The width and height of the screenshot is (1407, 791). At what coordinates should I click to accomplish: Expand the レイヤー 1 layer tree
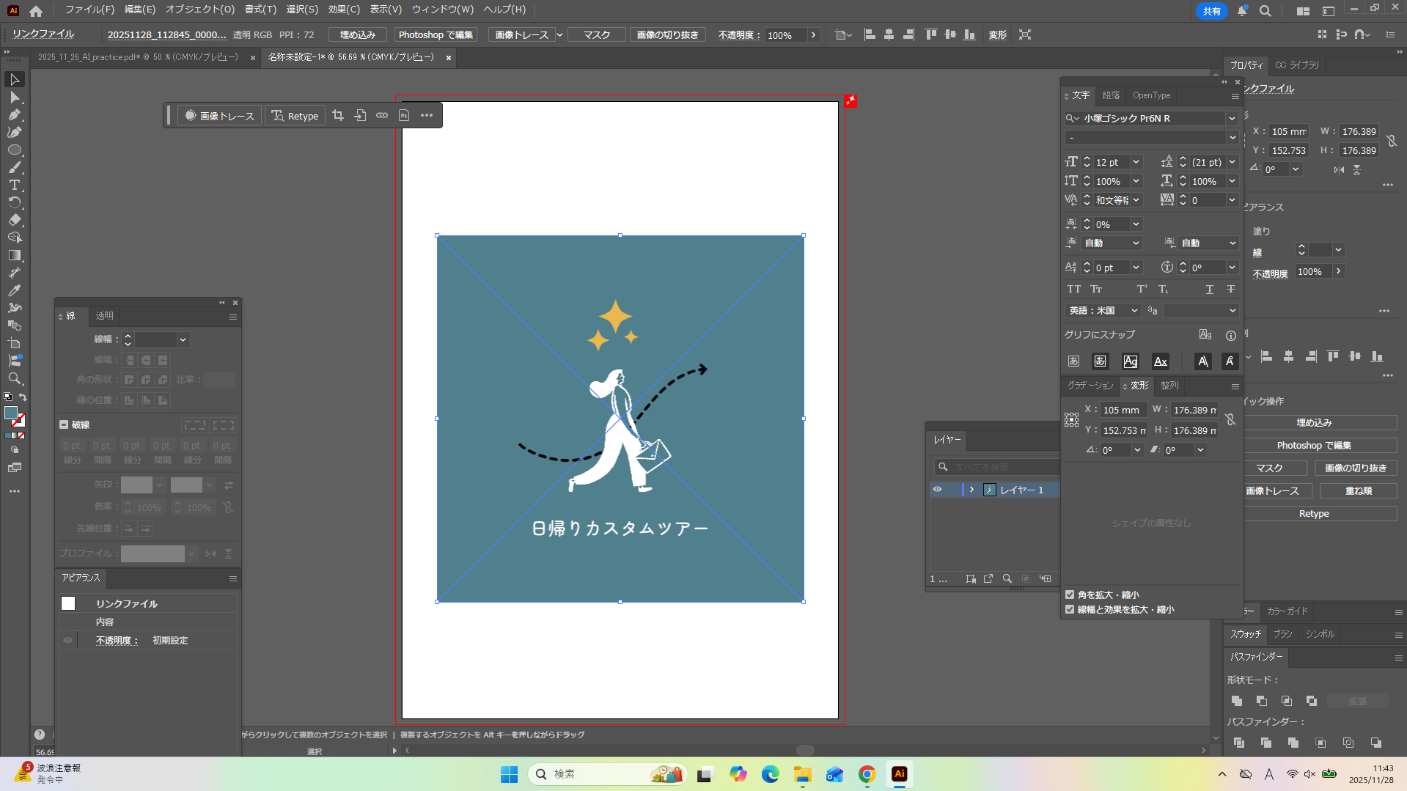click(x=971, y=490)
